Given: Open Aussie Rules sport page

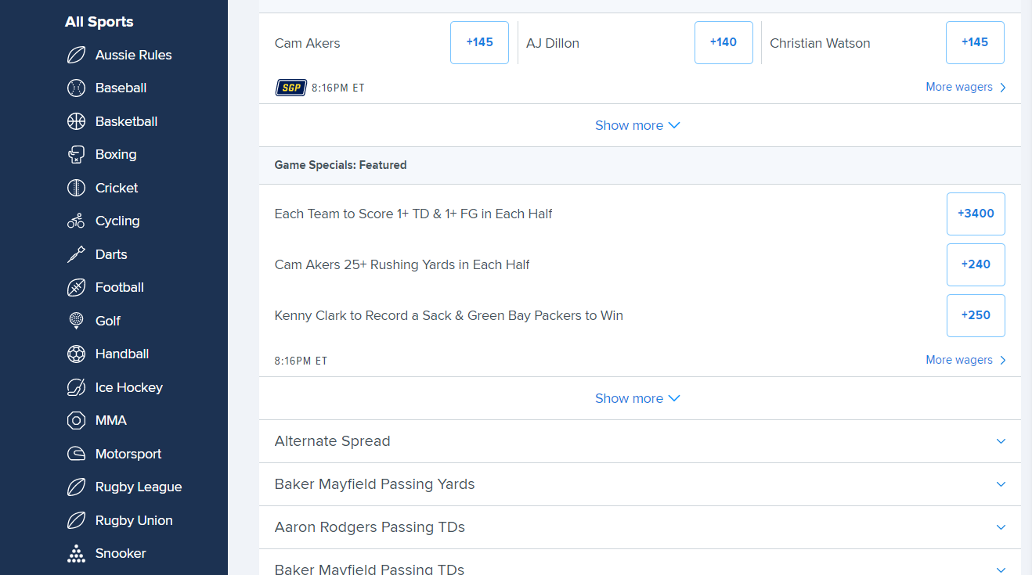Looking at the screenshot, I should point(133,55).
